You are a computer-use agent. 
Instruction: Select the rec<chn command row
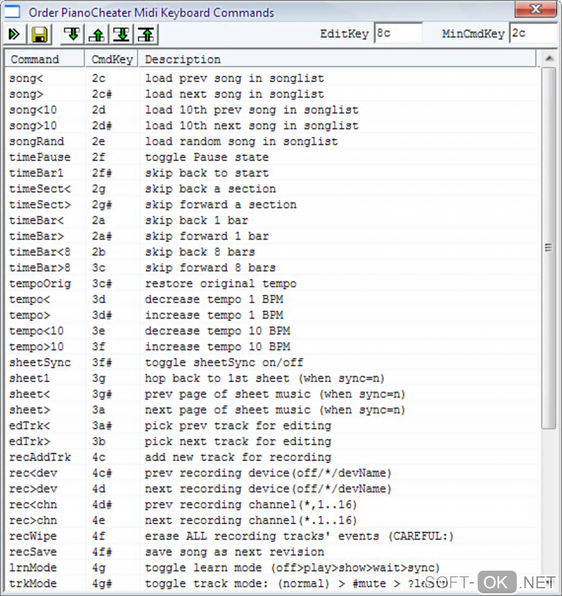point(273,505)
